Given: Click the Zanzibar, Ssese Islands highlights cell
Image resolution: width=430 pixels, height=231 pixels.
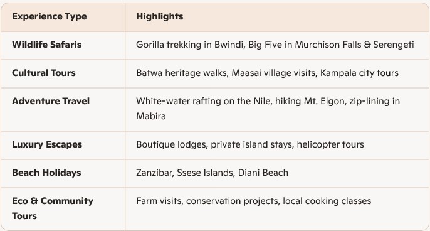Looking at the screenshot, I should 277,173.
